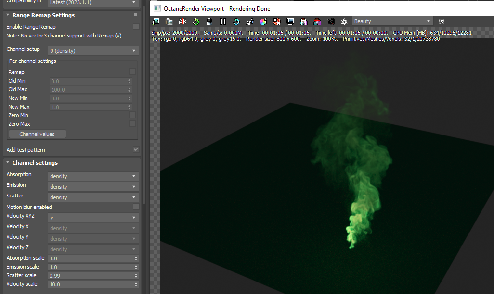Click the Emission scale spinner arrows

136,267
